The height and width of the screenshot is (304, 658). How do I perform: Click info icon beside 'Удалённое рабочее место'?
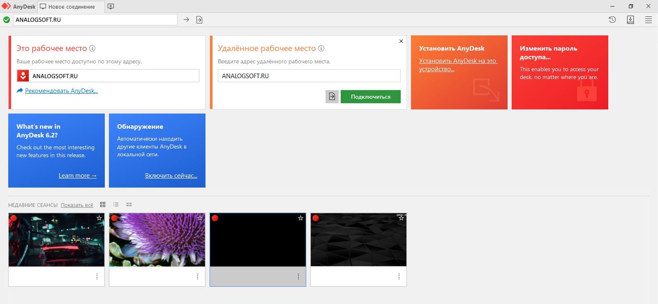[321, 48]
